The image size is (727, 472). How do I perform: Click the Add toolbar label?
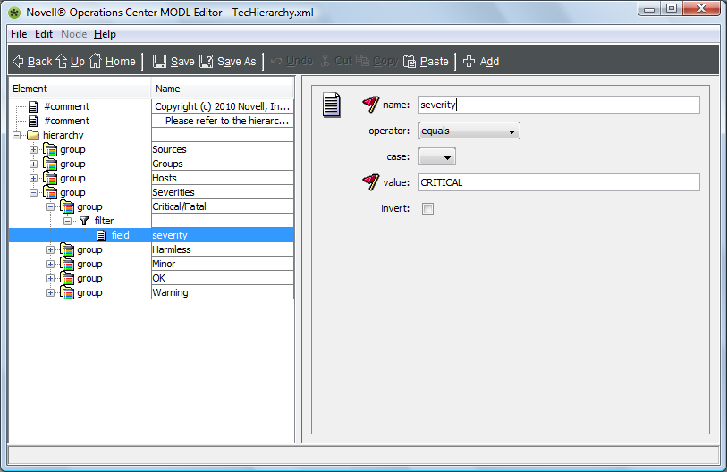coord(489,61)
